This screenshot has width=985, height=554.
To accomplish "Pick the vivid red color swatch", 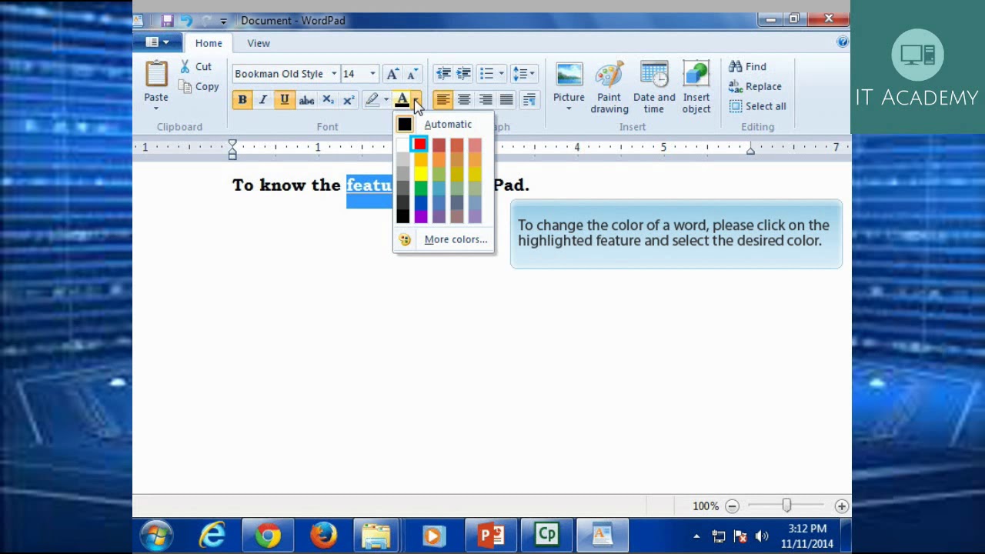I will tap(420, 145).
